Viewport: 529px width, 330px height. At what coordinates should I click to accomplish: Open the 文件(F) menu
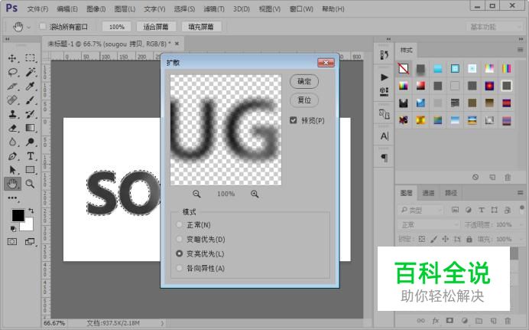(x=37, y=8)
